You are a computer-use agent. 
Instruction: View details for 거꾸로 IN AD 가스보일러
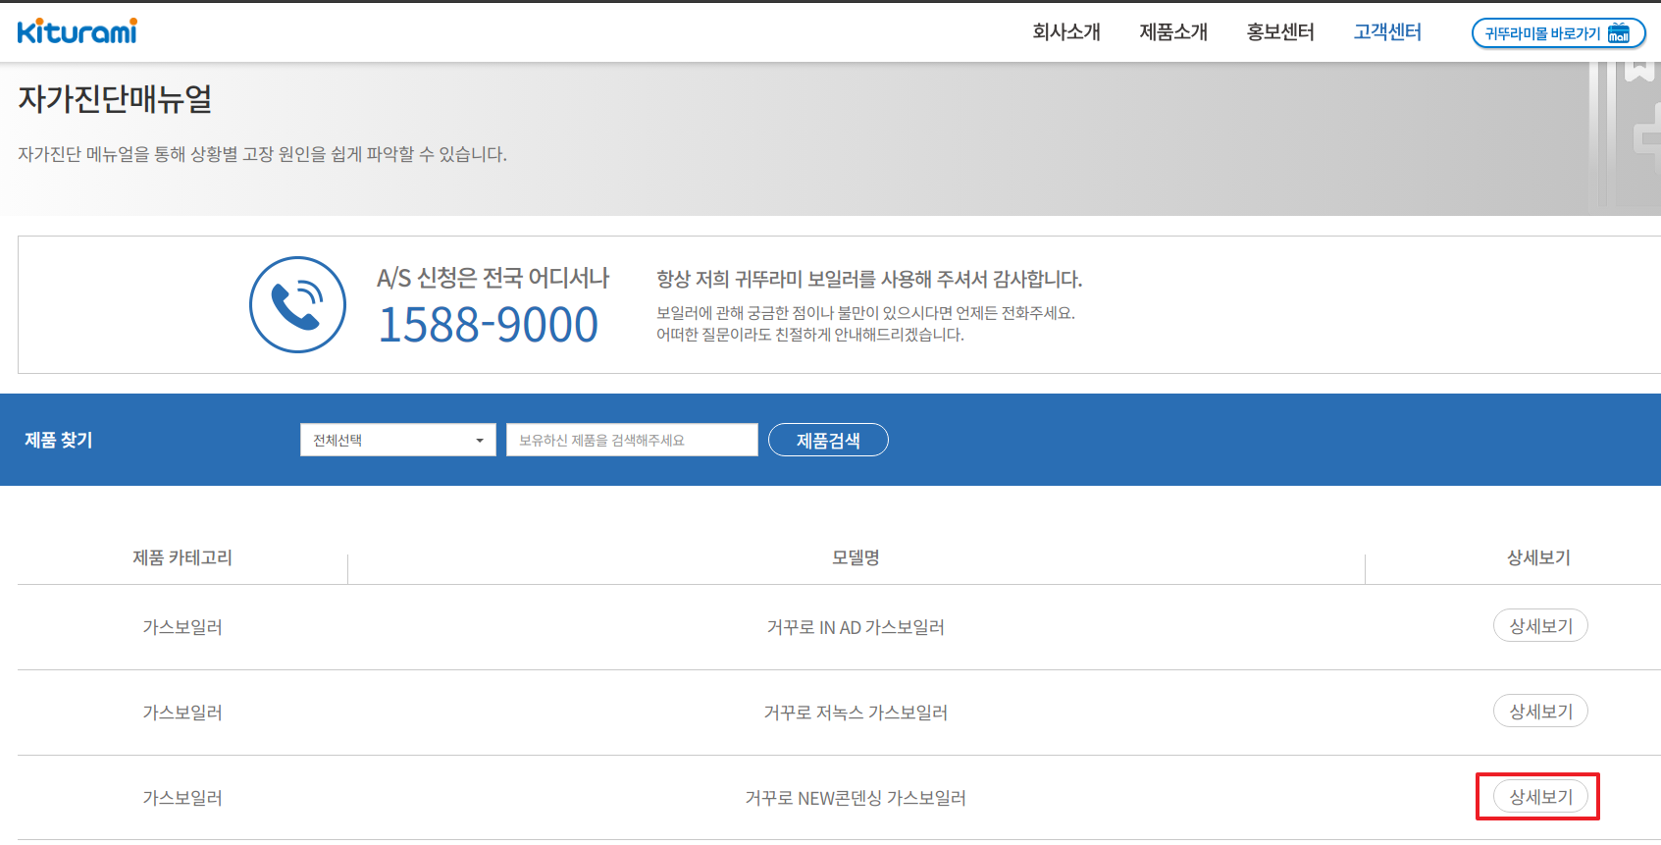[1540, 625]
